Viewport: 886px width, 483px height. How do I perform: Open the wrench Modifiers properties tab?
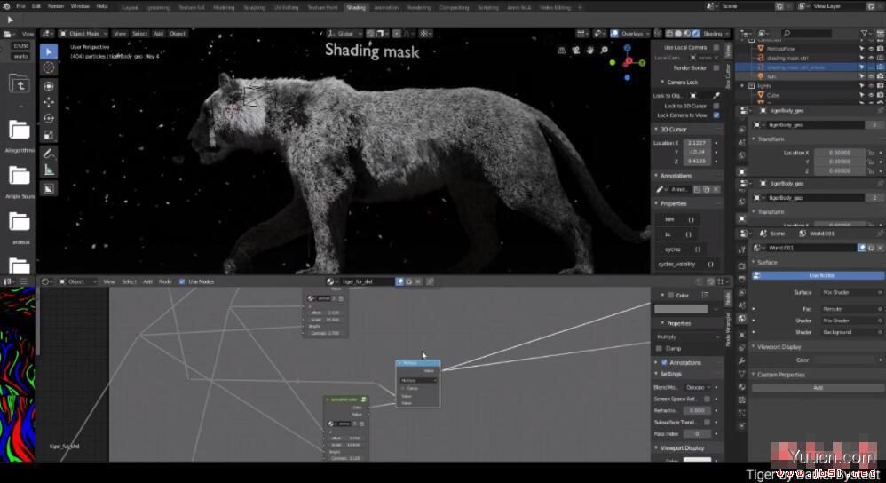point(742,360)
